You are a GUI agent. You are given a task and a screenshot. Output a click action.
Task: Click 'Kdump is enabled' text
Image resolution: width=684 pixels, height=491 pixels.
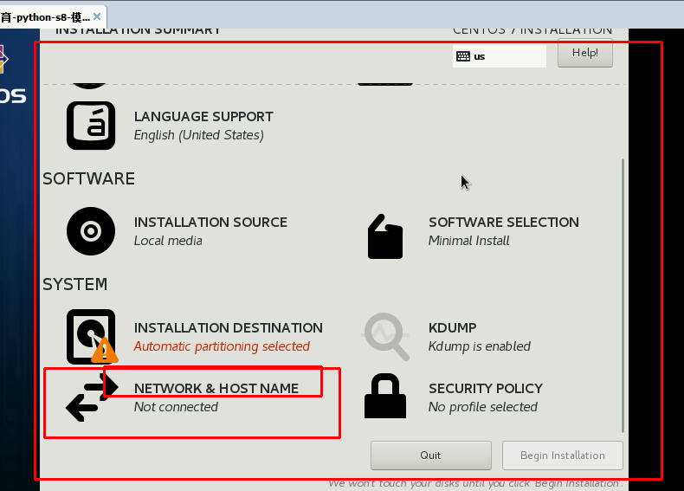point(479,346)
